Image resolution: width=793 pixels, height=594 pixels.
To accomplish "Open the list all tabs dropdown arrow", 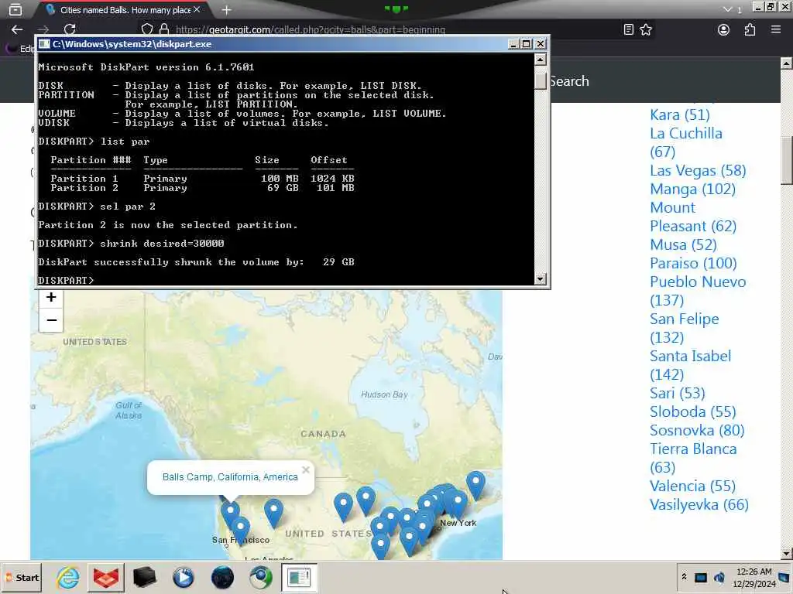I will click(x=727, y=9).
